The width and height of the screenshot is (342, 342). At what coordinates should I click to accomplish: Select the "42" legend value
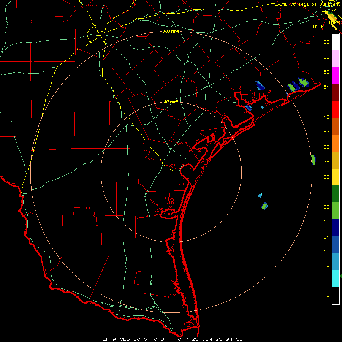pos(326,132)
